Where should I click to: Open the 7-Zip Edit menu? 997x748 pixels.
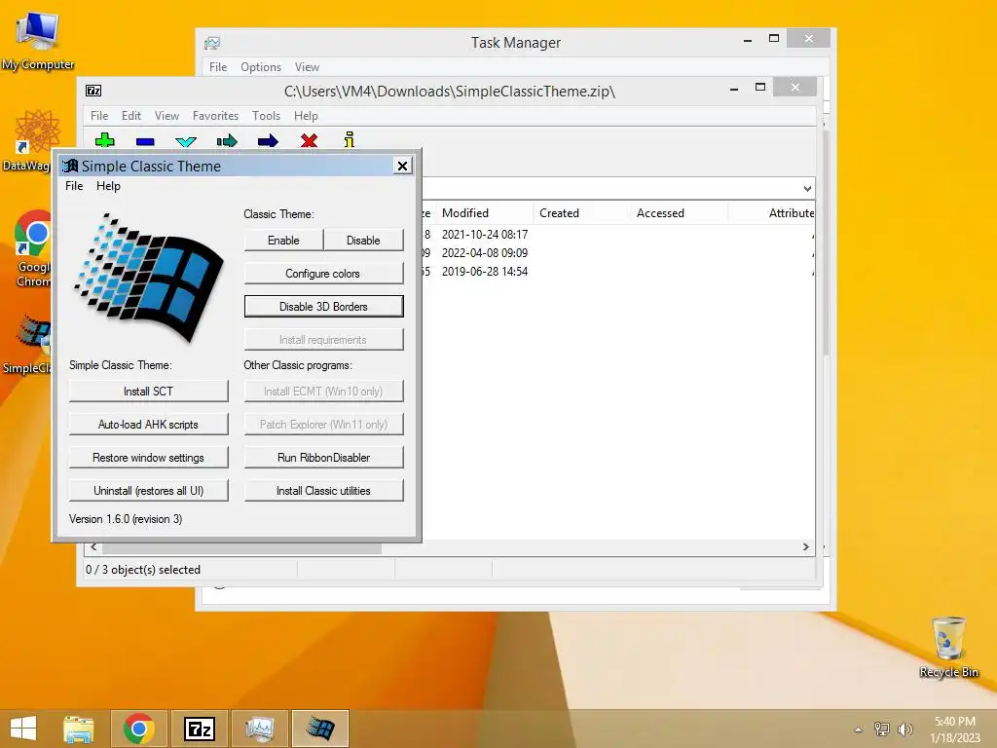[131, 116]
